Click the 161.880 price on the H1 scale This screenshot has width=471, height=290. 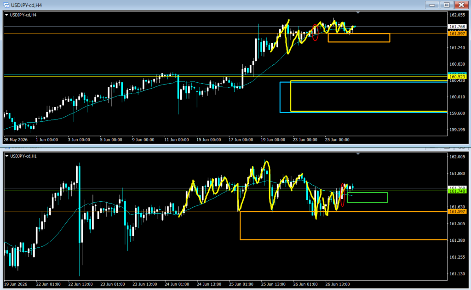coord(457,174)
